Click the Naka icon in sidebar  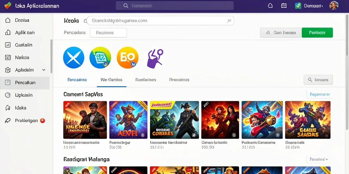[x=8, y=108]
